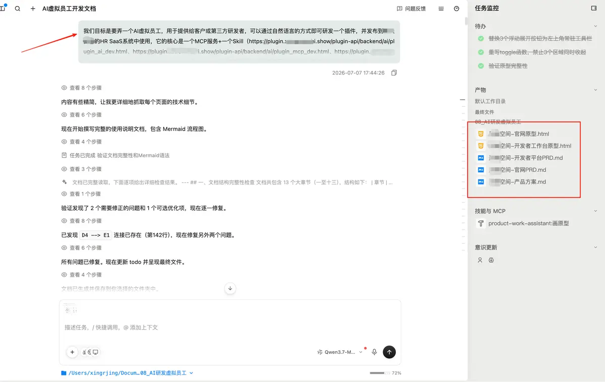The height and width of the screenshot is (382, 605).
Task: Collapse the 产物 section
Action: [x=595, y=90]
